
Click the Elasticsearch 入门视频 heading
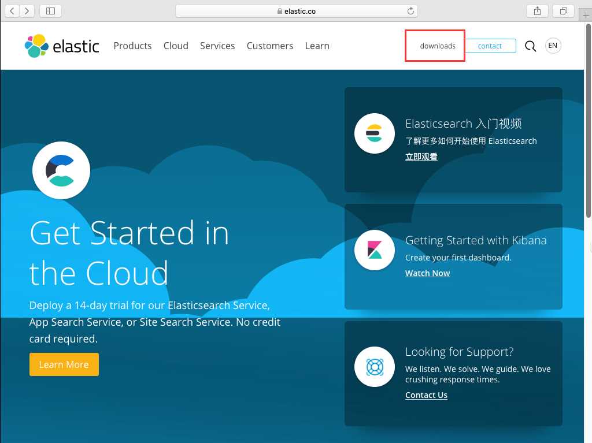click(463, 124)
